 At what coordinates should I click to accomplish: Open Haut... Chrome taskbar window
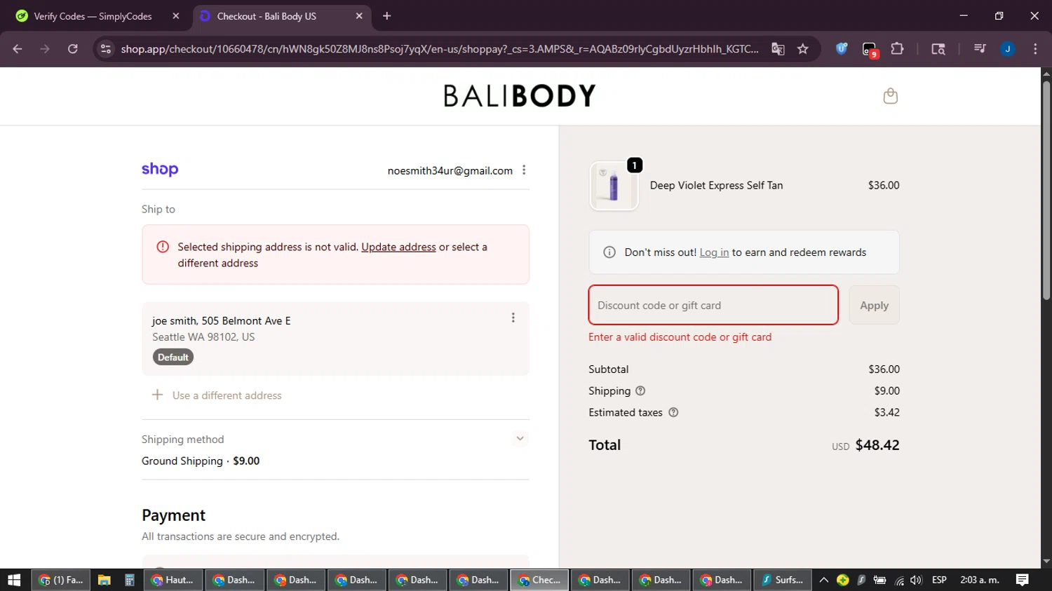tap(173, 580)
